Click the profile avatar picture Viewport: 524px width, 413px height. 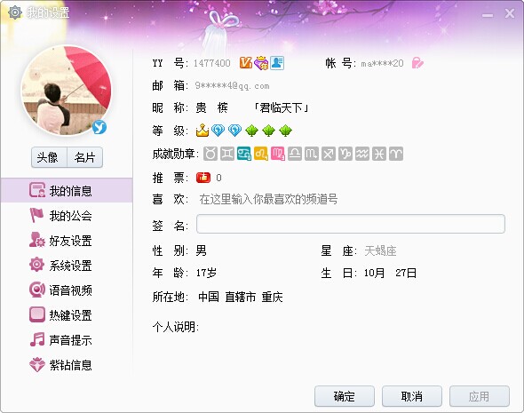click(x=67, y=91)
